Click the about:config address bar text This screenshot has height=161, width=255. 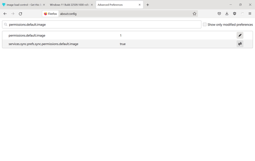(68, 14)
